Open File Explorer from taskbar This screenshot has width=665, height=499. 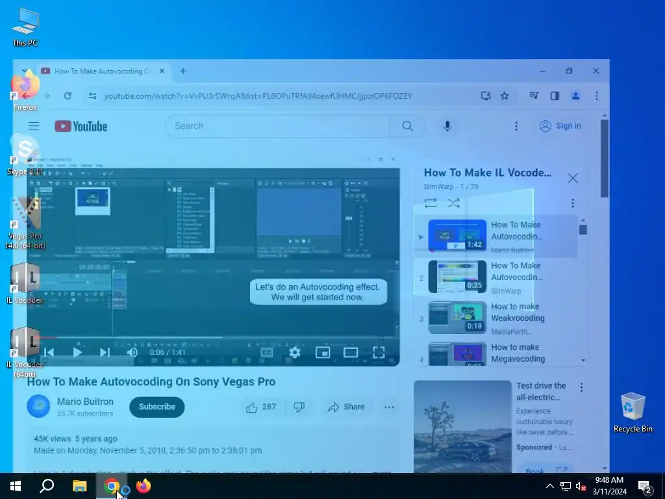[79, 486]
